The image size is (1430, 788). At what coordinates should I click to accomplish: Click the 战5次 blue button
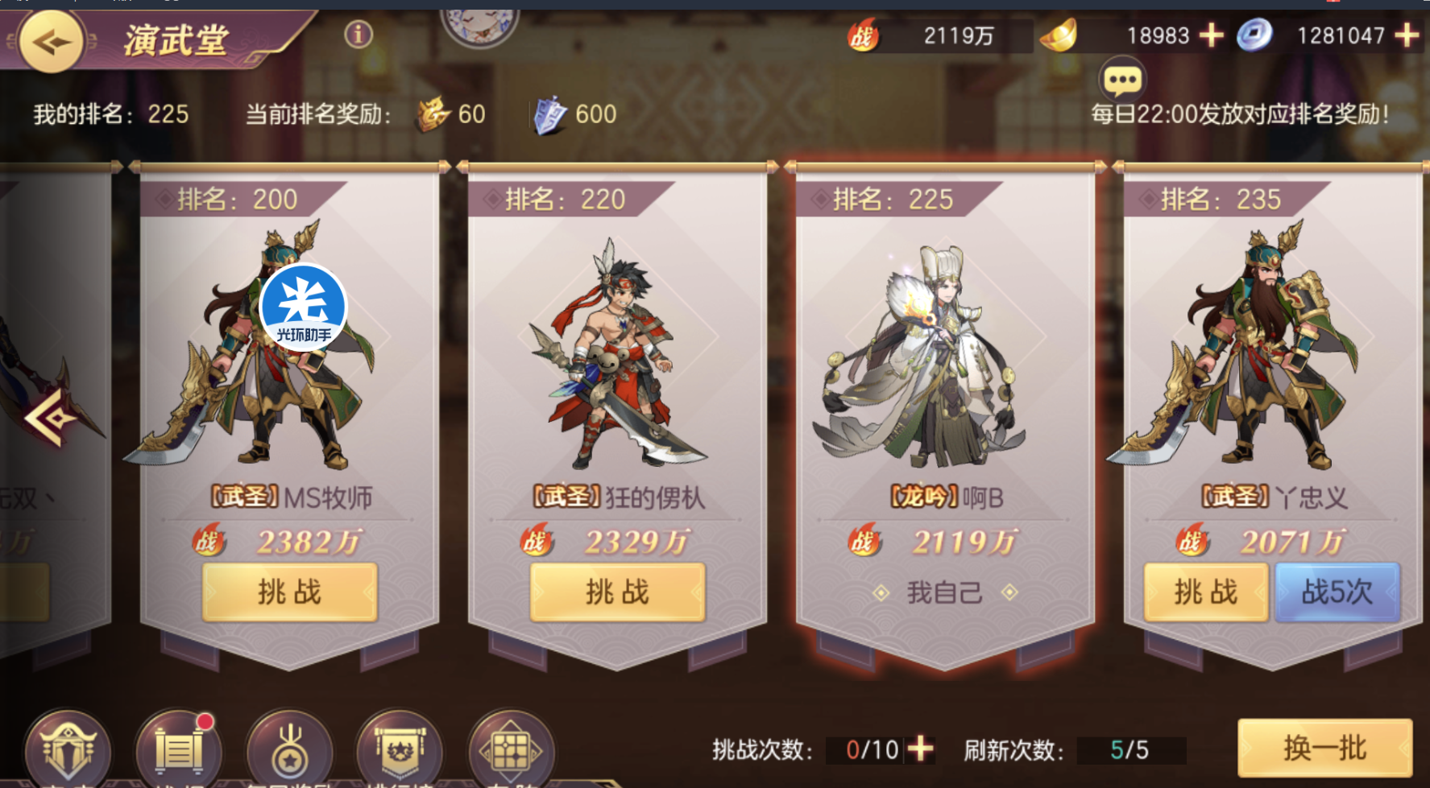coord(1337,592)
